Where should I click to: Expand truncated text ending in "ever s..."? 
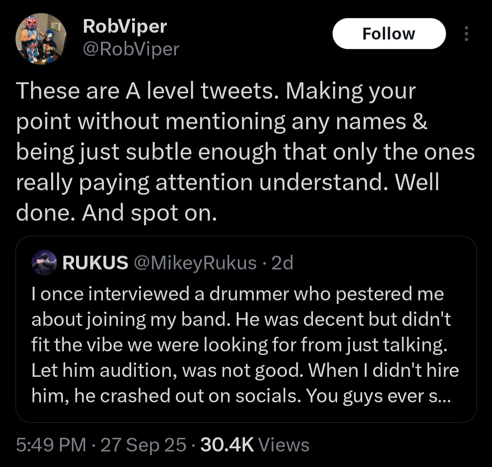437,396
